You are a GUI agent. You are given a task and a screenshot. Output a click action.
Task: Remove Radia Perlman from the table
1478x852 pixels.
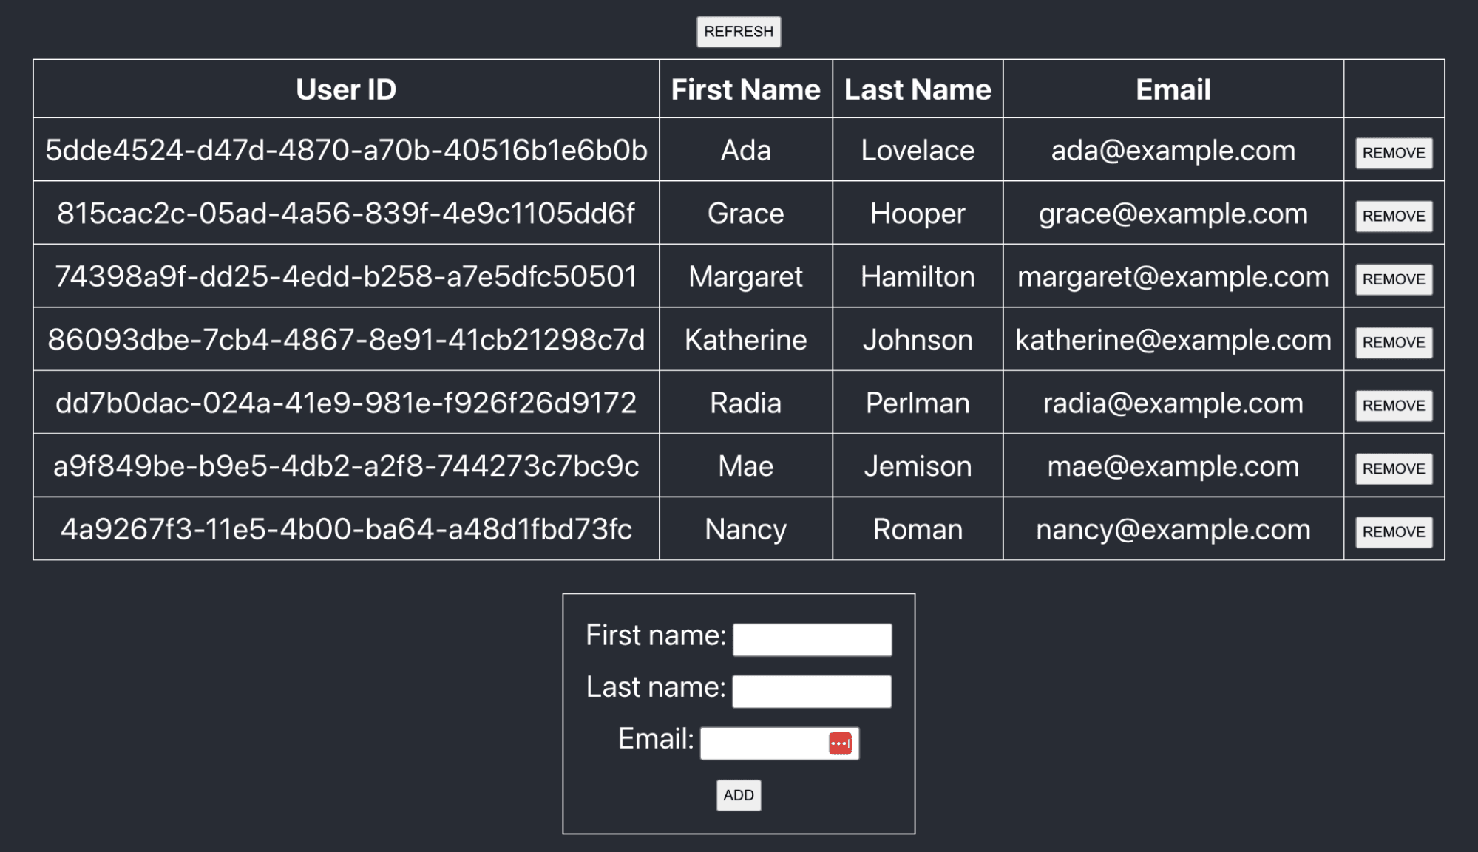click(x=1393, y=405)
